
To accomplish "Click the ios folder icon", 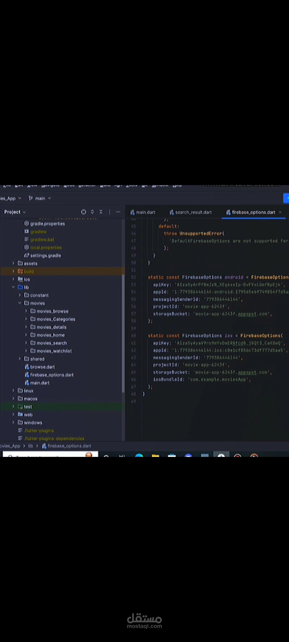I will [x=20, y=279].
